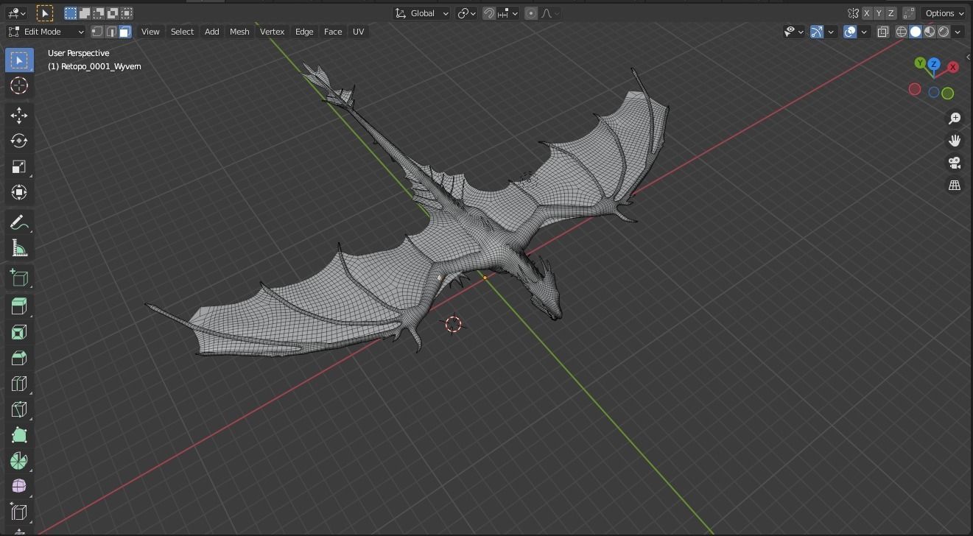Open the View menu
Screen dimensions: 973x536
click(x=150, y=32)
